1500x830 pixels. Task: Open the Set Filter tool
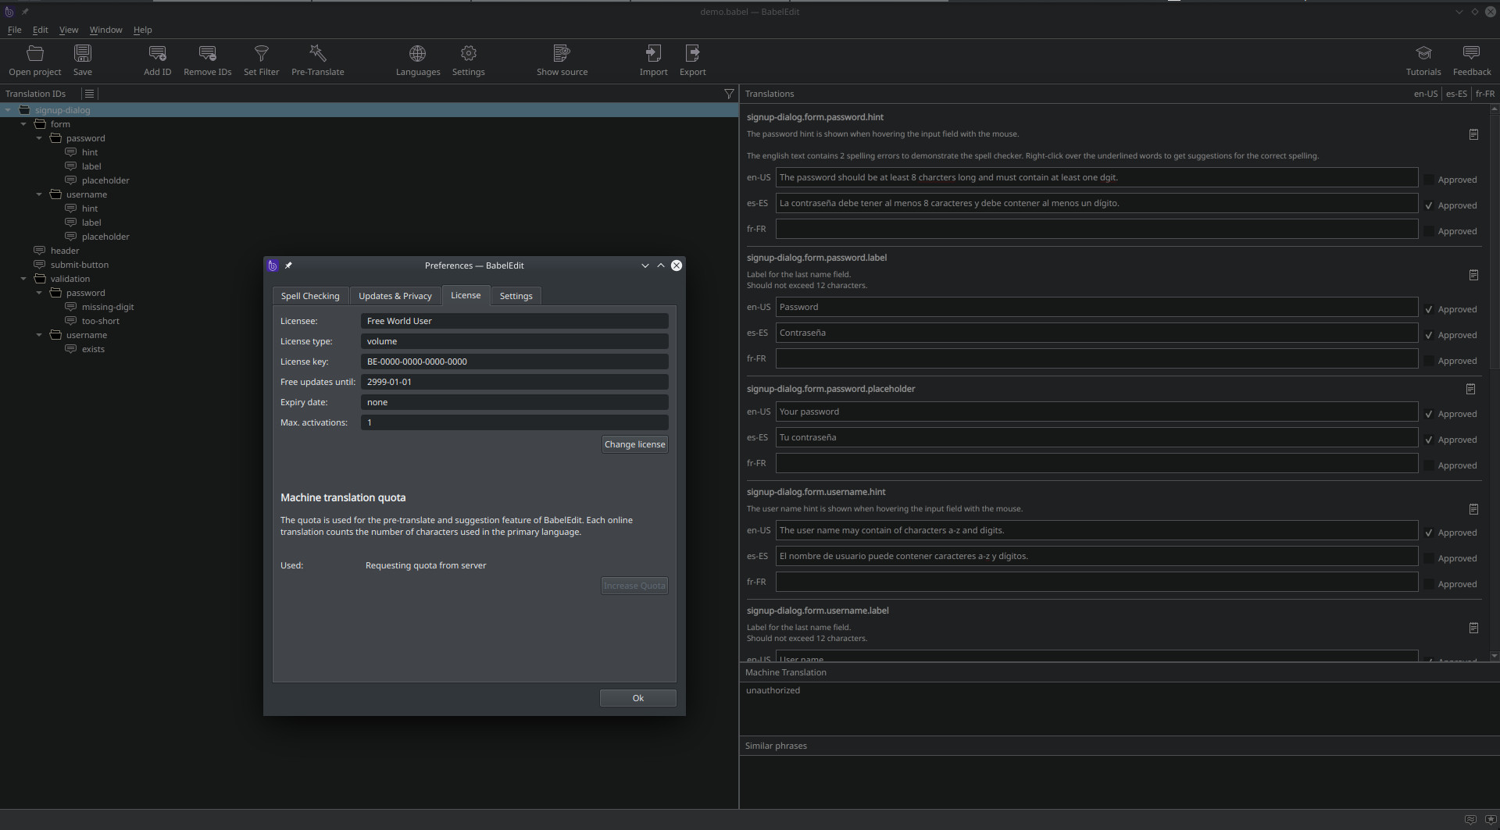click(x=261, y=61)
